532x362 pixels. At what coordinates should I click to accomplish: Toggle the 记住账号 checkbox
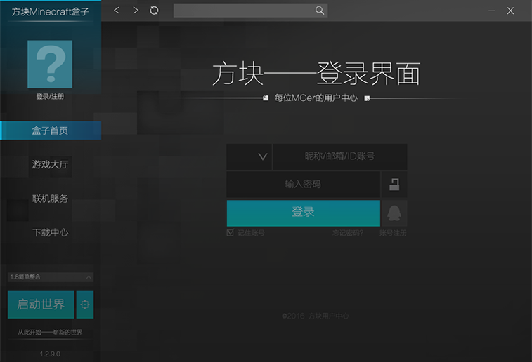click(x=230, y=233)
